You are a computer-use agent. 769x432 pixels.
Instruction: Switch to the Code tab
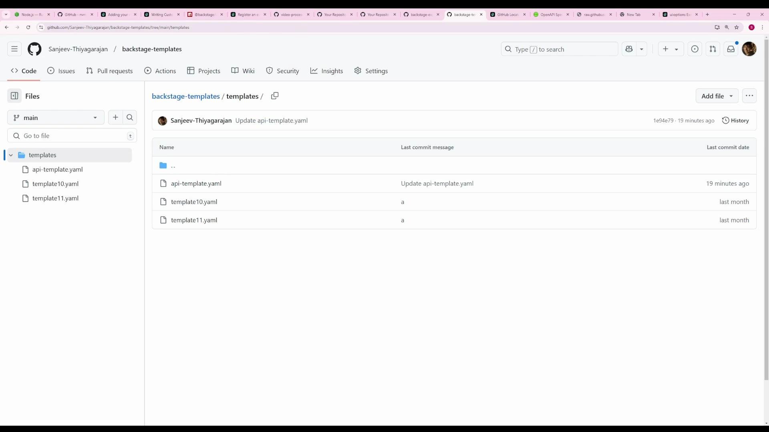click(x=24, y=71)
